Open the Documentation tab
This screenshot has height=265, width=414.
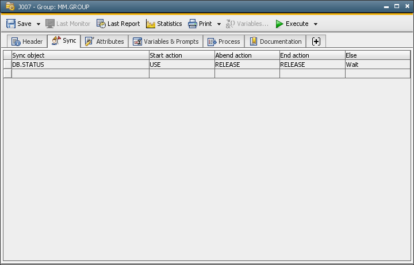(x=275, y=41)
